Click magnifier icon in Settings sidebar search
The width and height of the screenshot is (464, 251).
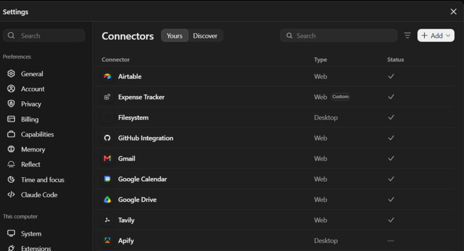pos(12,36)
